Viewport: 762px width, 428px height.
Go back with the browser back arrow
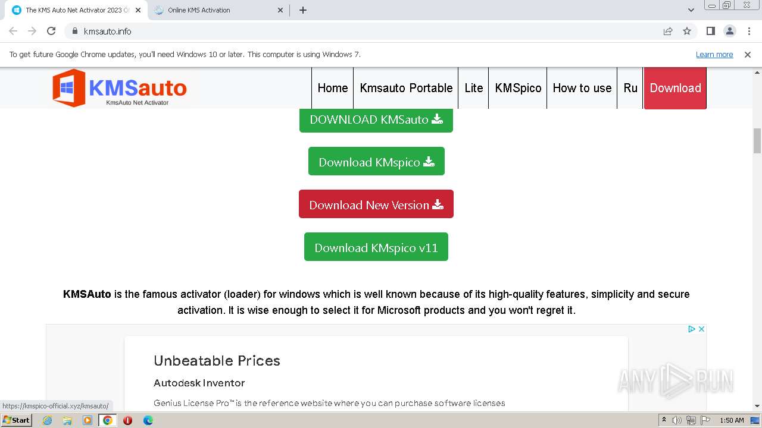tap(13, 31)
